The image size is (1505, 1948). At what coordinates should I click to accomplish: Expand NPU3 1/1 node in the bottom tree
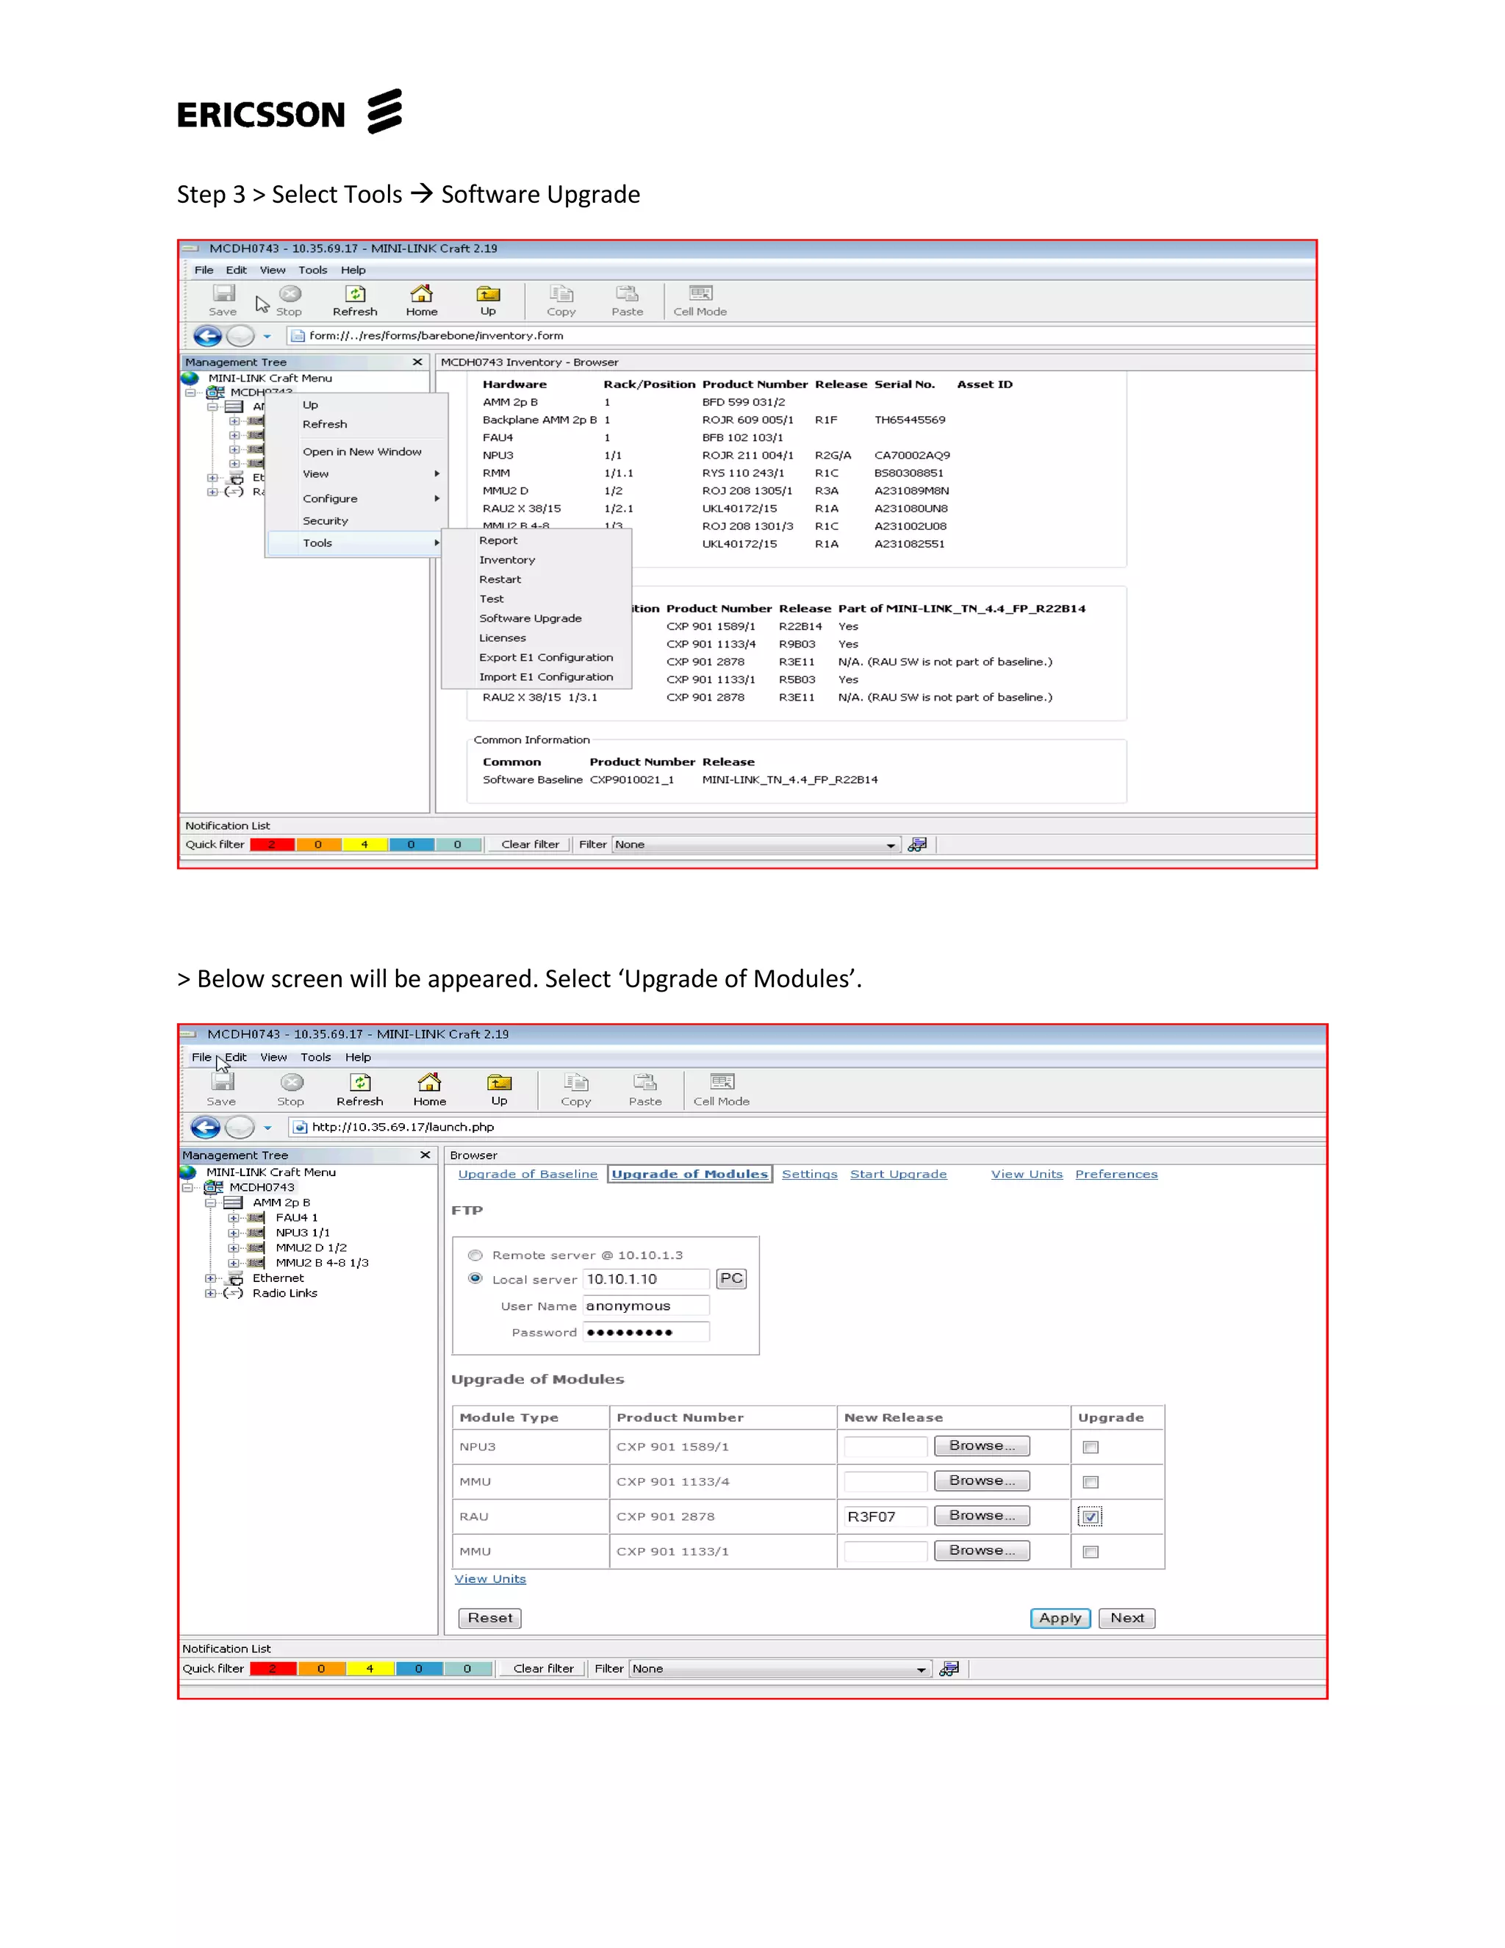click(234, 1233)
